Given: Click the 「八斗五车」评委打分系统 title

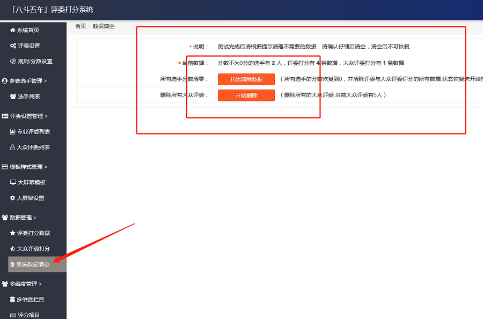Looking at the screenshot, I should [x=51, y=10].
